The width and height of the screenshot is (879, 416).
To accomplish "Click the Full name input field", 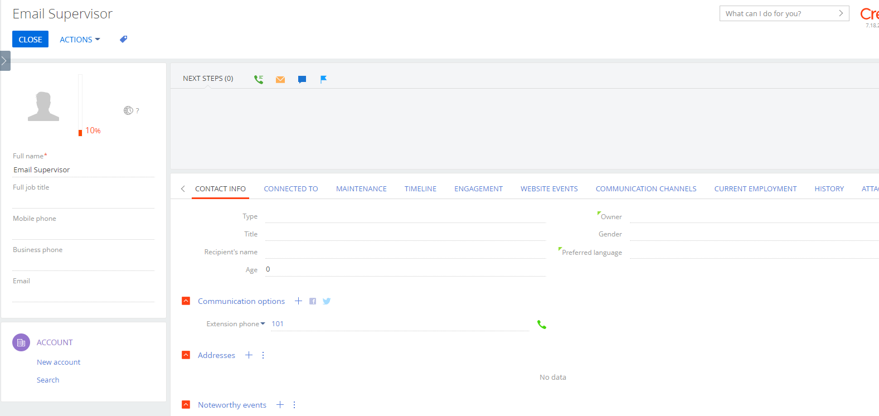I will point(84,170).
